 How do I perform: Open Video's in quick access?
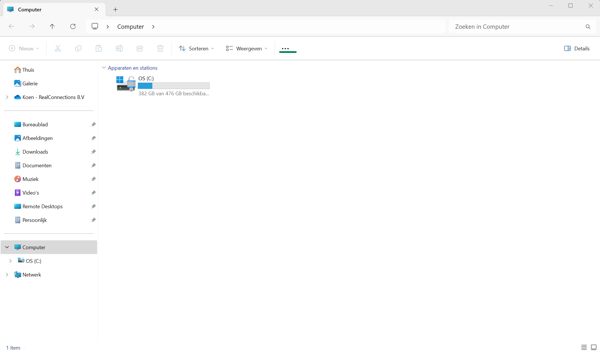coord(31,193)
